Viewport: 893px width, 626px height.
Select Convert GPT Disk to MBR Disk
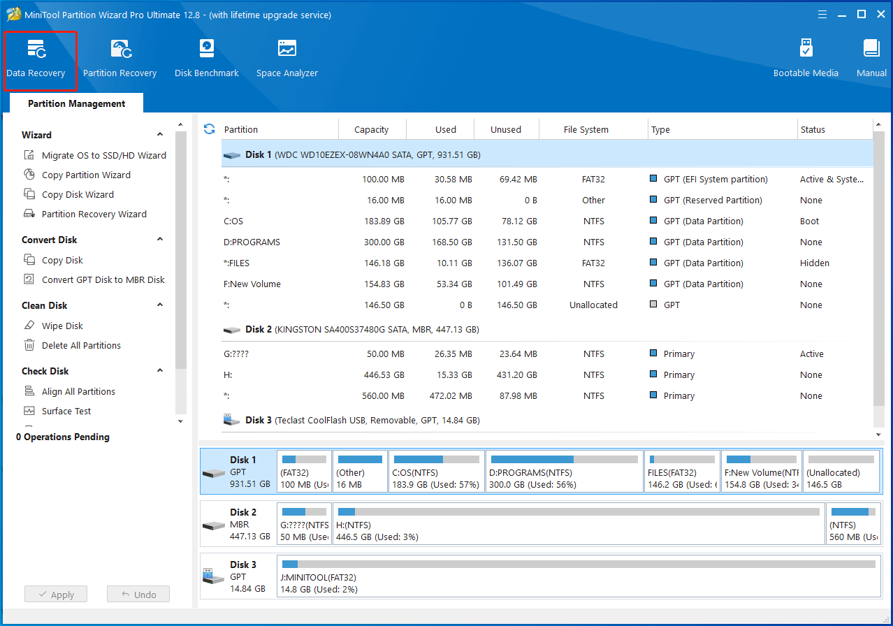pyautogui.click(x=94, y=279)
